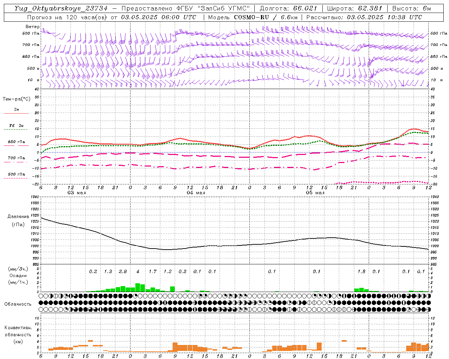Click the Td 2м dew point legend label

[16, 126]
